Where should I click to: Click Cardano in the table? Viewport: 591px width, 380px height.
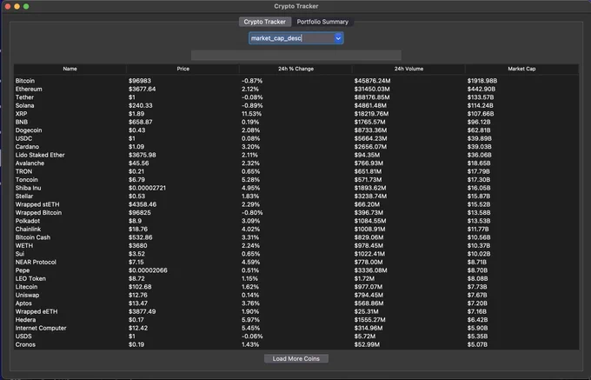27,147
